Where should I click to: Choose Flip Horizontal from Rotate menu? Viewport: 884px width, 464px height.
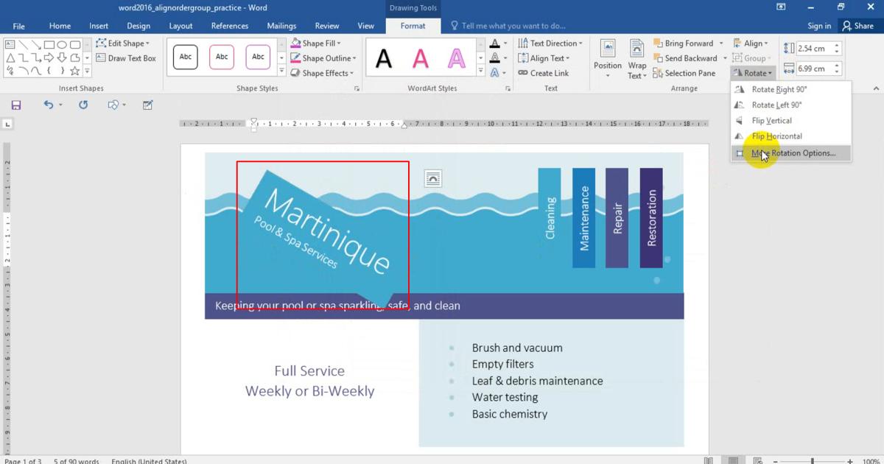[791, 136]
